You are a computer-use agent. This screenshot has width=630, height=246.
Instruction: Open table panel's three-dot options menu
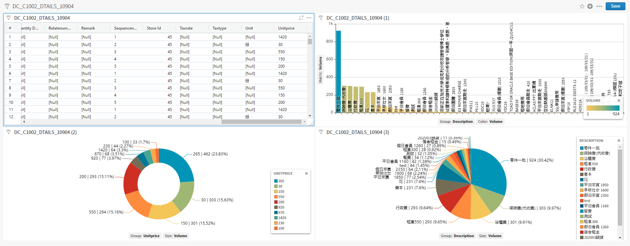[x=309, y=18]
